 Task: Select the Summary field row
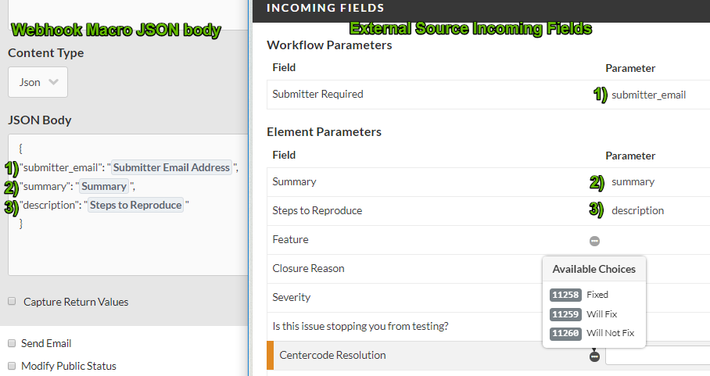(x=488, y=182)
